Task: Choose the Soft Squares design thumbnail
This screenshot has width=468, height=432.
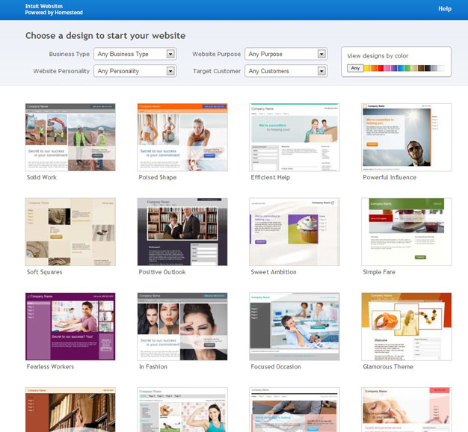Action: [x=70, y=232]
